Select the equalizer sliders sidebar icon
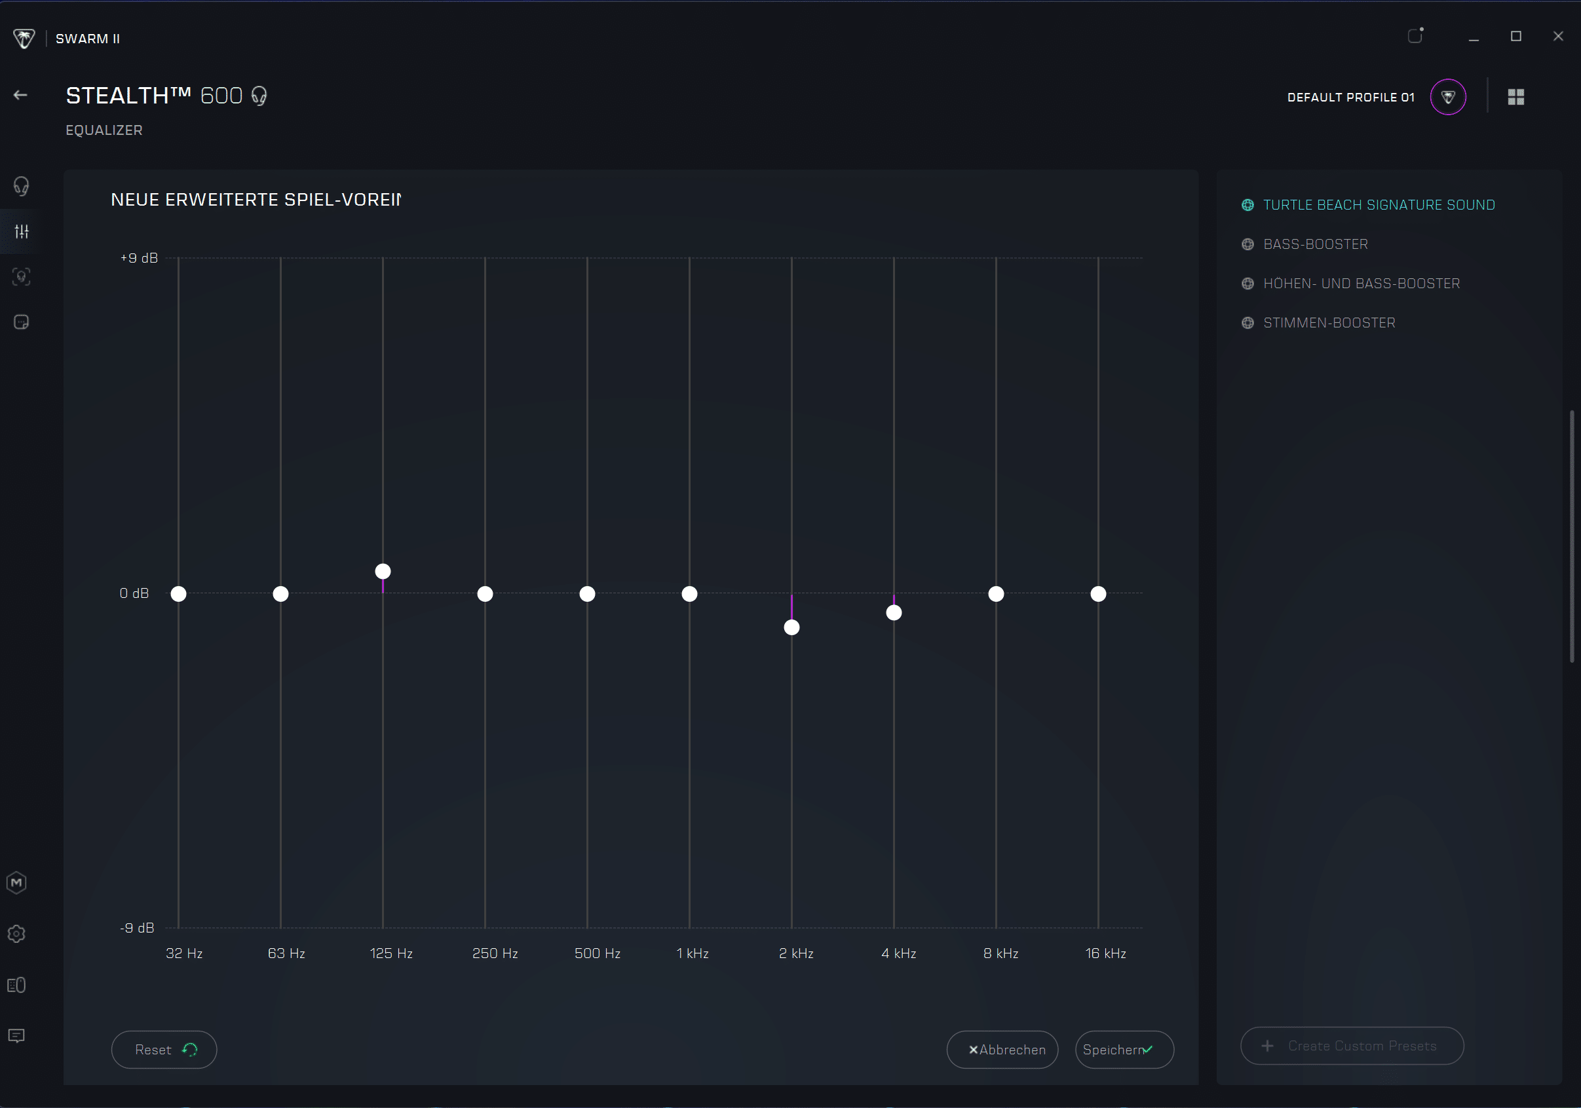 (x=22, y=231)
